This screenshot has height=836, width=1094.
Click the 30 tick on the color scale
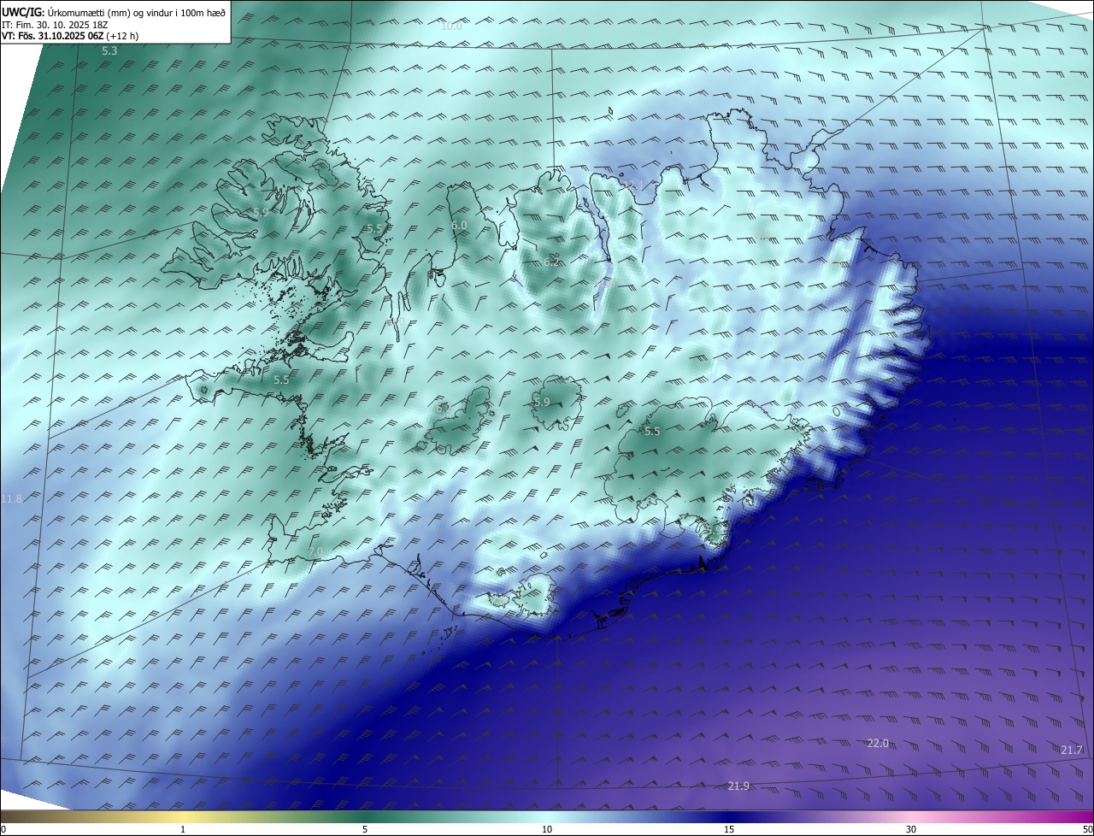click(x=911, y=829)
